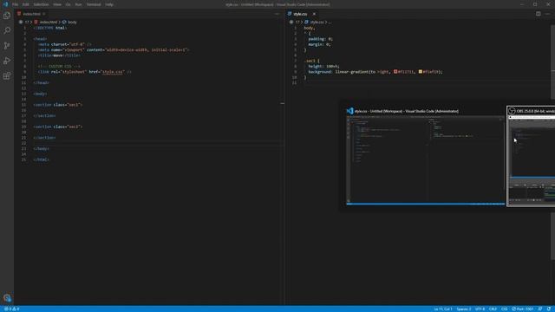555x312 pixels.
Task: Open the File menu
Action: (15, 4)
